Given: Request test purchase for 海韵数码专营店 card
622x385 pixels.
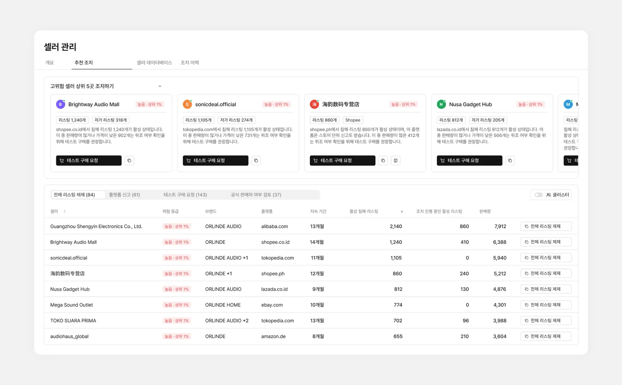Looking at the screenshot, I should [342, 161].
